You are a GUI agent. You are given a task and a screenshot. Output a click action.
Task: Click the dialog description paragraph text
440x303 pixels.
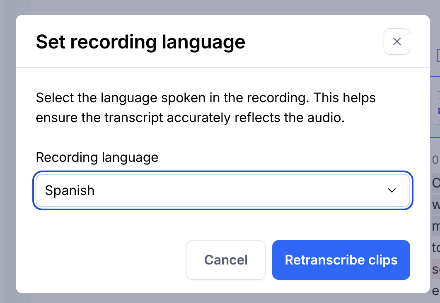[205, 108]
